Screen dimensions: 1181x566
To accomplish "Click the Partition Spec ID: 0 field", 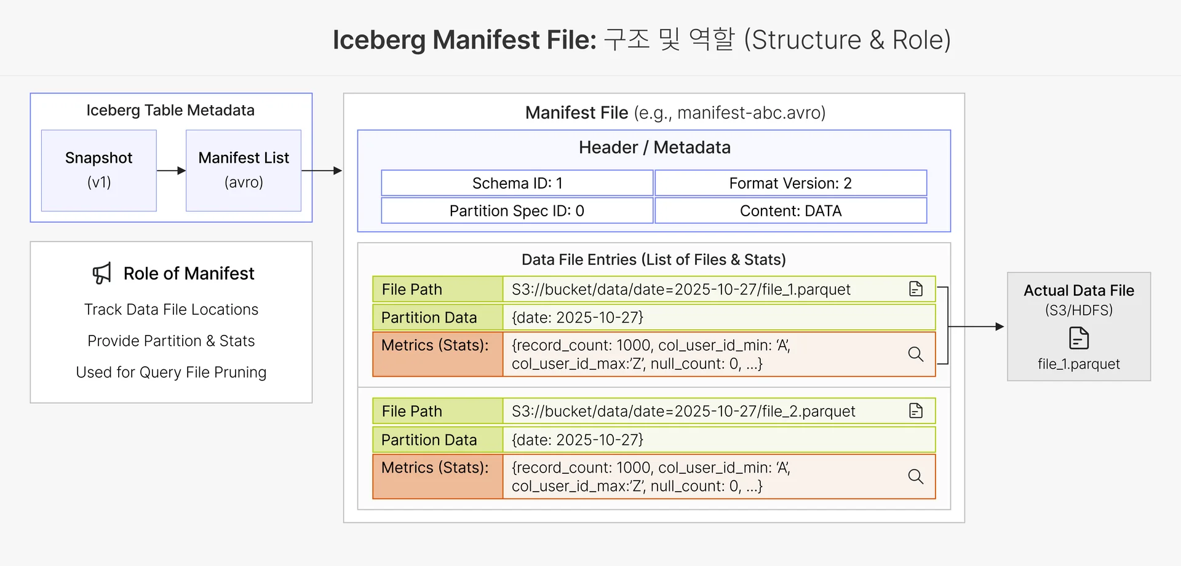I will pyautogui.click(x=517, y=211).
